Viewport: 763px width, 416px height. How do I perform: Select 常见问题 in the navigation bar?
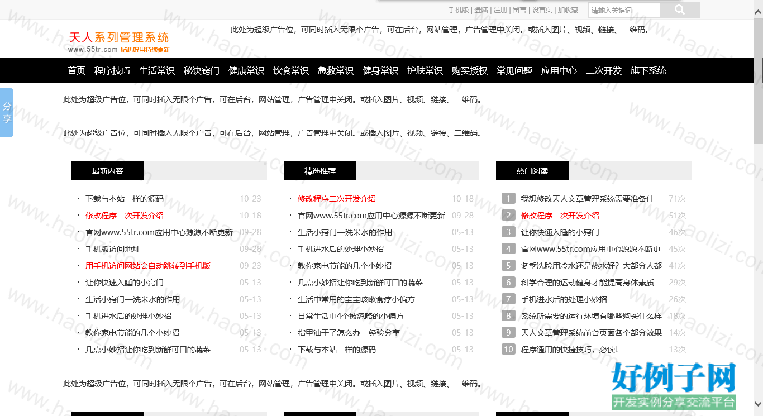tap(514, 70)
